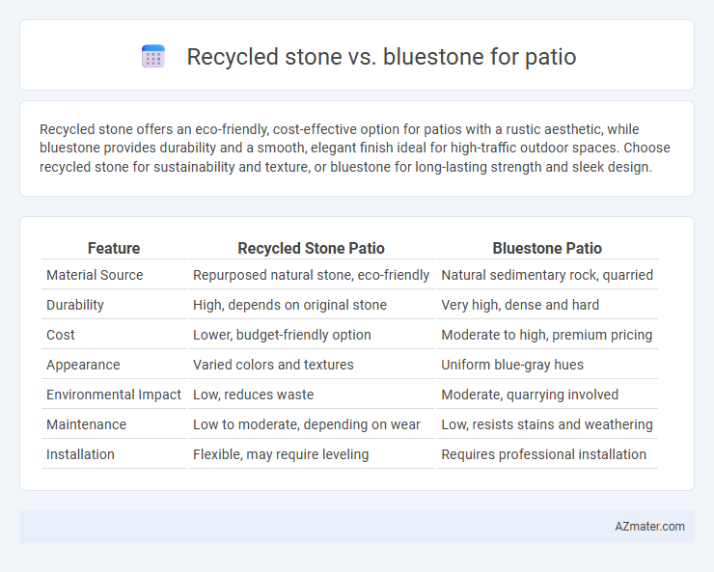
Task: Select cell 'Repurposed natural stone, eco-friendly'
Action: tap(311, 275)
